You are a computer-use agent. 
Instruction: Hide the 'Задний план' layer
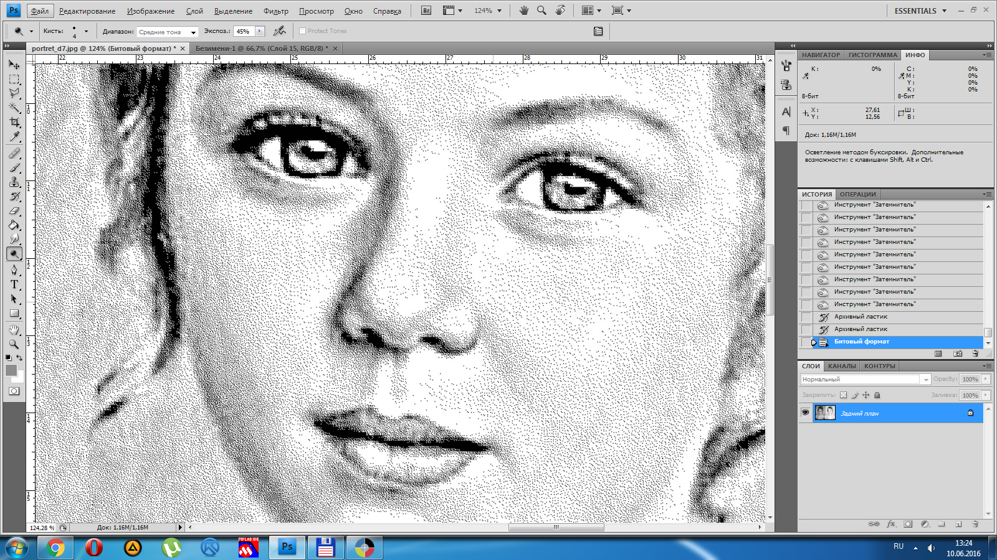[x=805, y=413]
